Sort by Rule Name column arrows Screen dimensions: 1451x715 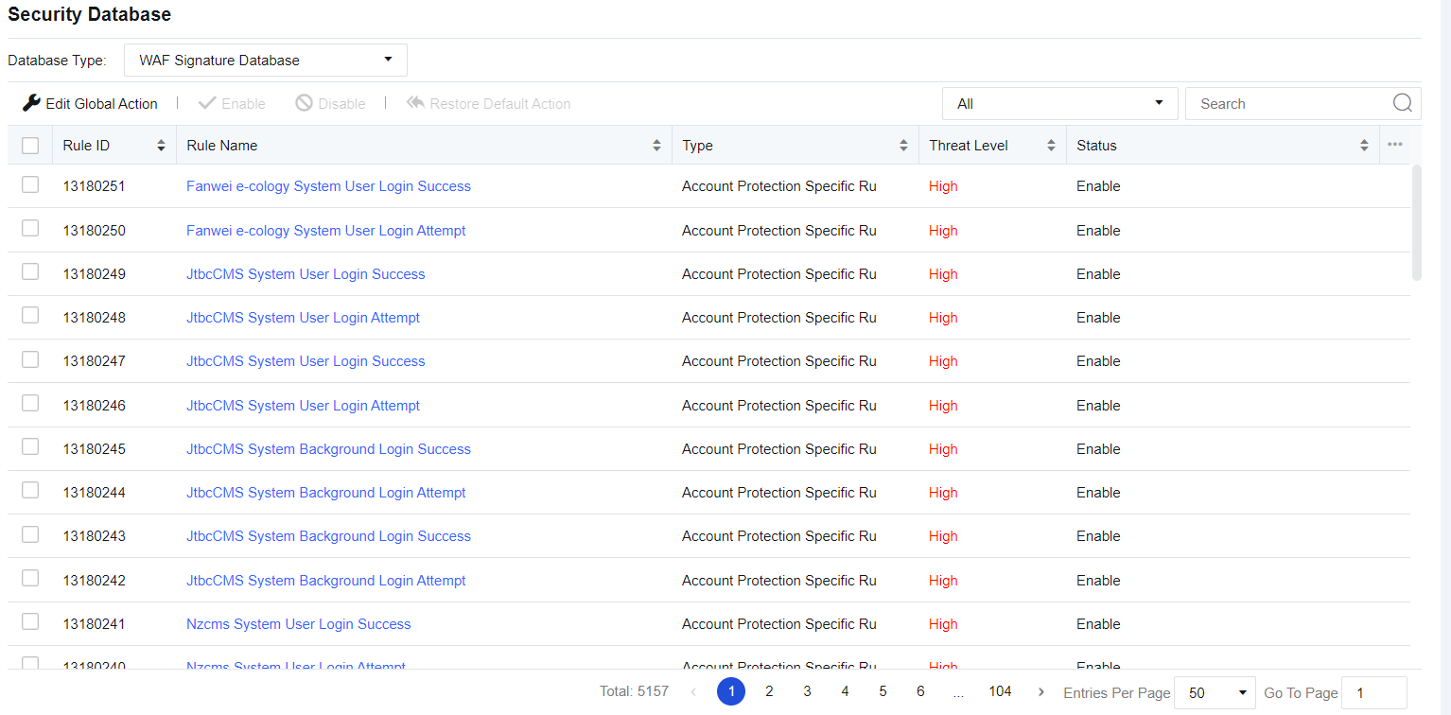tap(656, 146)
